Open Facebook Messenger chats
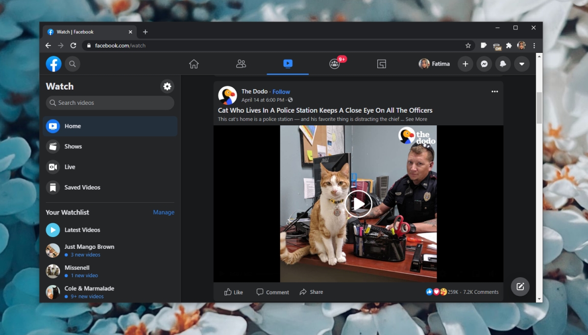 pyautogui.click(x=484, y=64)
